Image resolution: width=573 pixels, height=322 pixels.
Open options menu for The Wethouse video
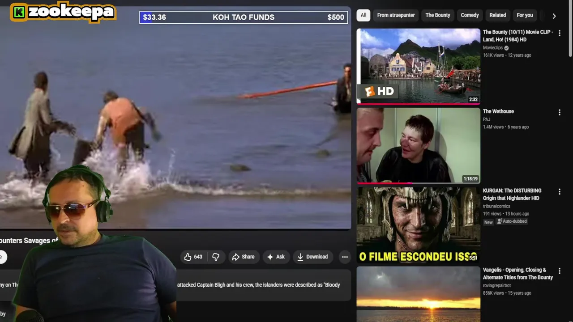coord(559,113)
